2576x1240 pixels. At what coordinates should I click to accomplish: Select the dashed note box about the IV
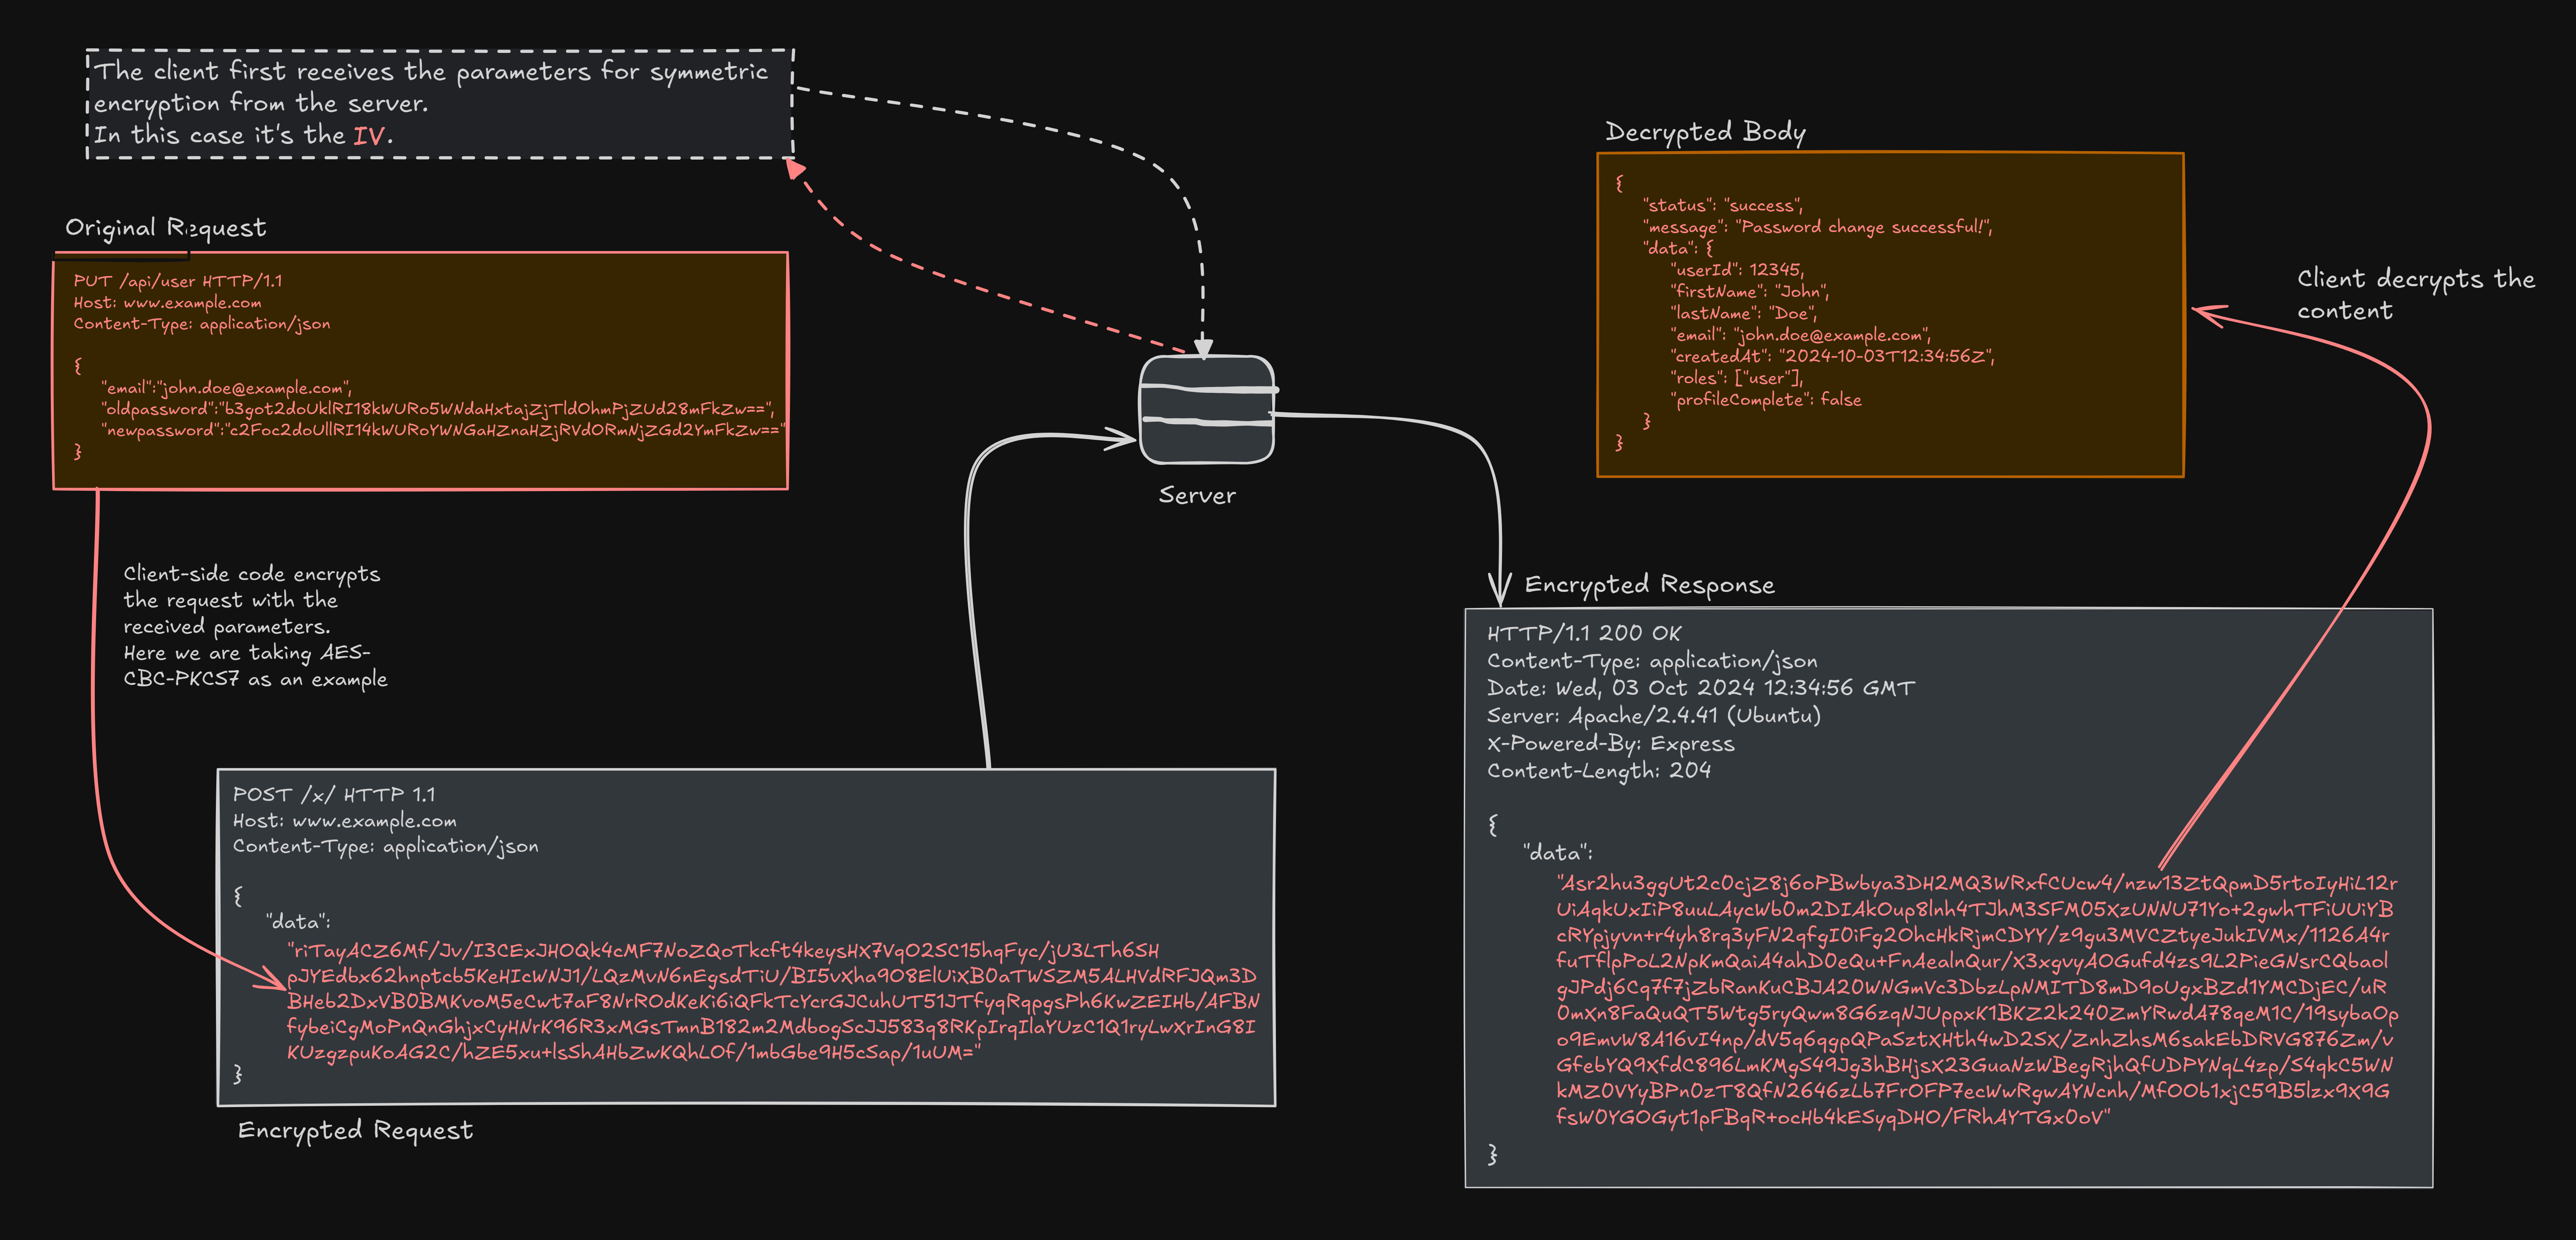[440, 103]
